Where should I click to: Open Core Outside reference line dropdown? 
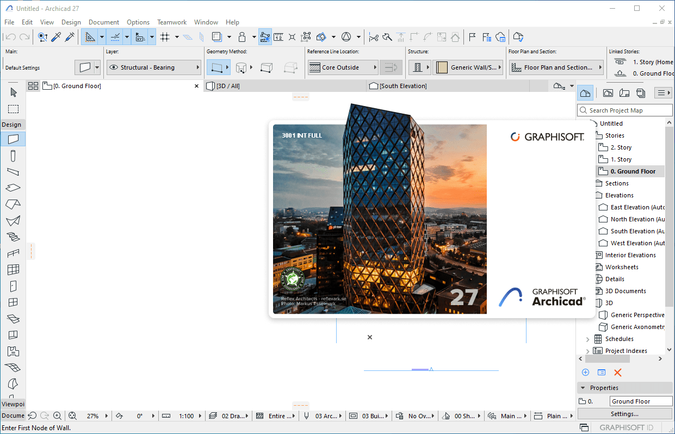(x=343, y=67)
